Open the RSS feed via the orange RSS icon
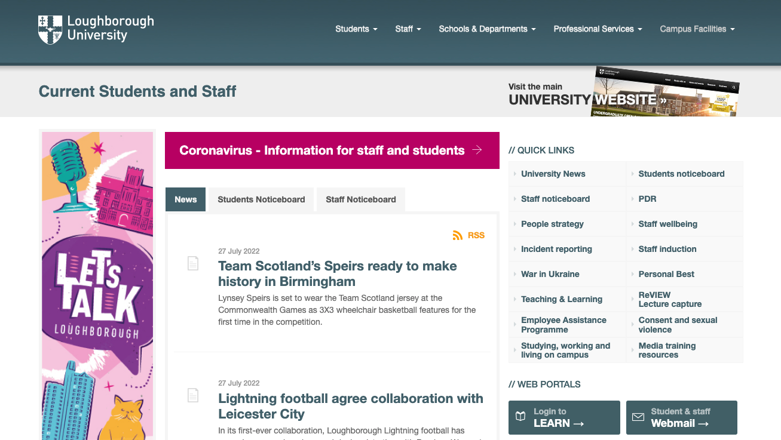 (457, 235)
